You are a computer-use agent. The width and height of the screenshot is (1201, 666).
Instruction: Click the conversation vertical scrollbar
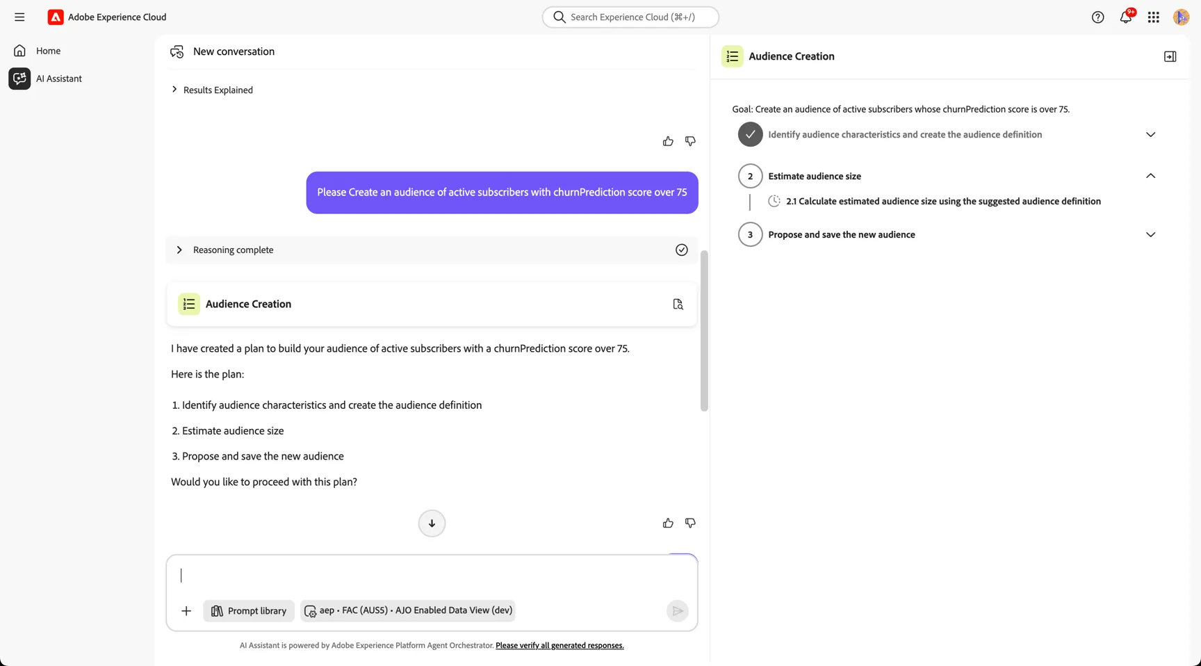(x=704, y=331)
